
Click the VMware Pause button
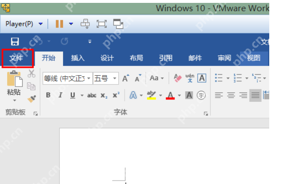point(59,24)
